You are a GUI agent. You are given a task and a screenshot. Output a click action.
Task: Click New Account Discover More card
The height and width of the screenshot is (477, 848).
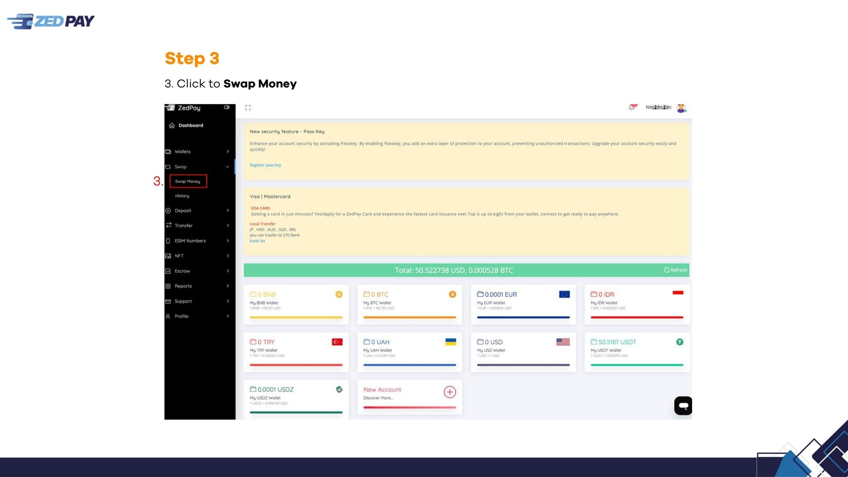coord(410,397)
